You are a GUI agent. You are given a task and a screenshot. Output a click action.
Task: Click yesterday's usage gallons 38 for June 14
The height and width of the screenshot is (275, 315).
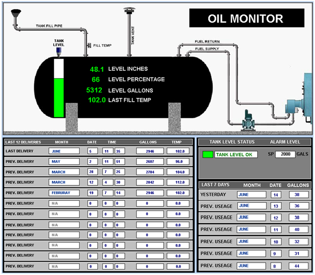[x=299, y=195]
